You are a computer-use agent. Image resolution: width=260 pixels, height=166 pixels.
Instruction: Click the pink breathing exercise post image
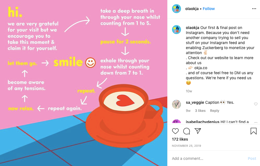coord(84,83)
